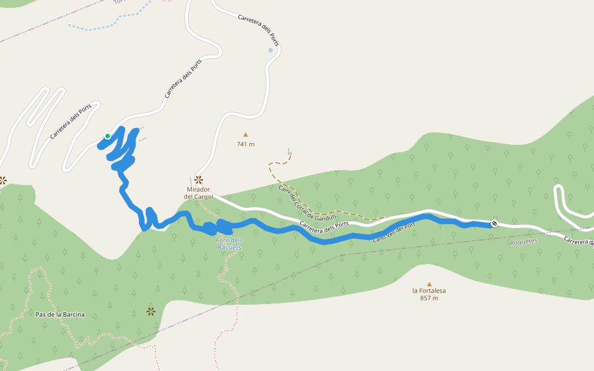Click the blue route zigzag near the start
This screenshot has width=594, height=371.
122,149
